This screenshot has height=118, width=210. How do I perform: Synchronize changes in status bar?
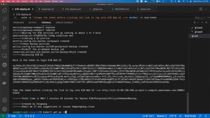coord(20,116)
